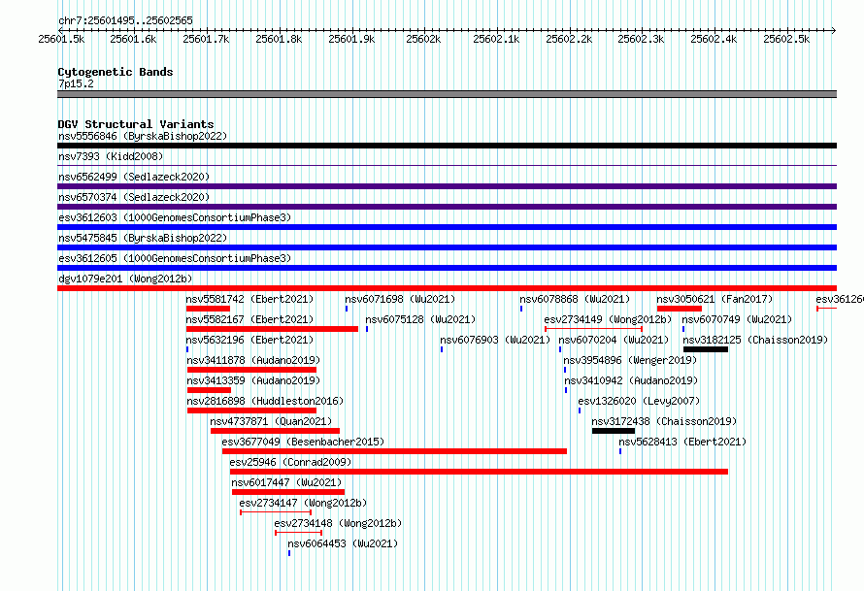Click the nsv3050621 (Fan2017) label

(714, 299)
